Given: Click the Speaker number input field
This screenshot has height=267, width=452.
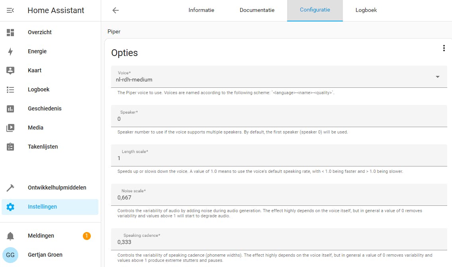Looking at the screenshot, I should (x=279, y=118).
